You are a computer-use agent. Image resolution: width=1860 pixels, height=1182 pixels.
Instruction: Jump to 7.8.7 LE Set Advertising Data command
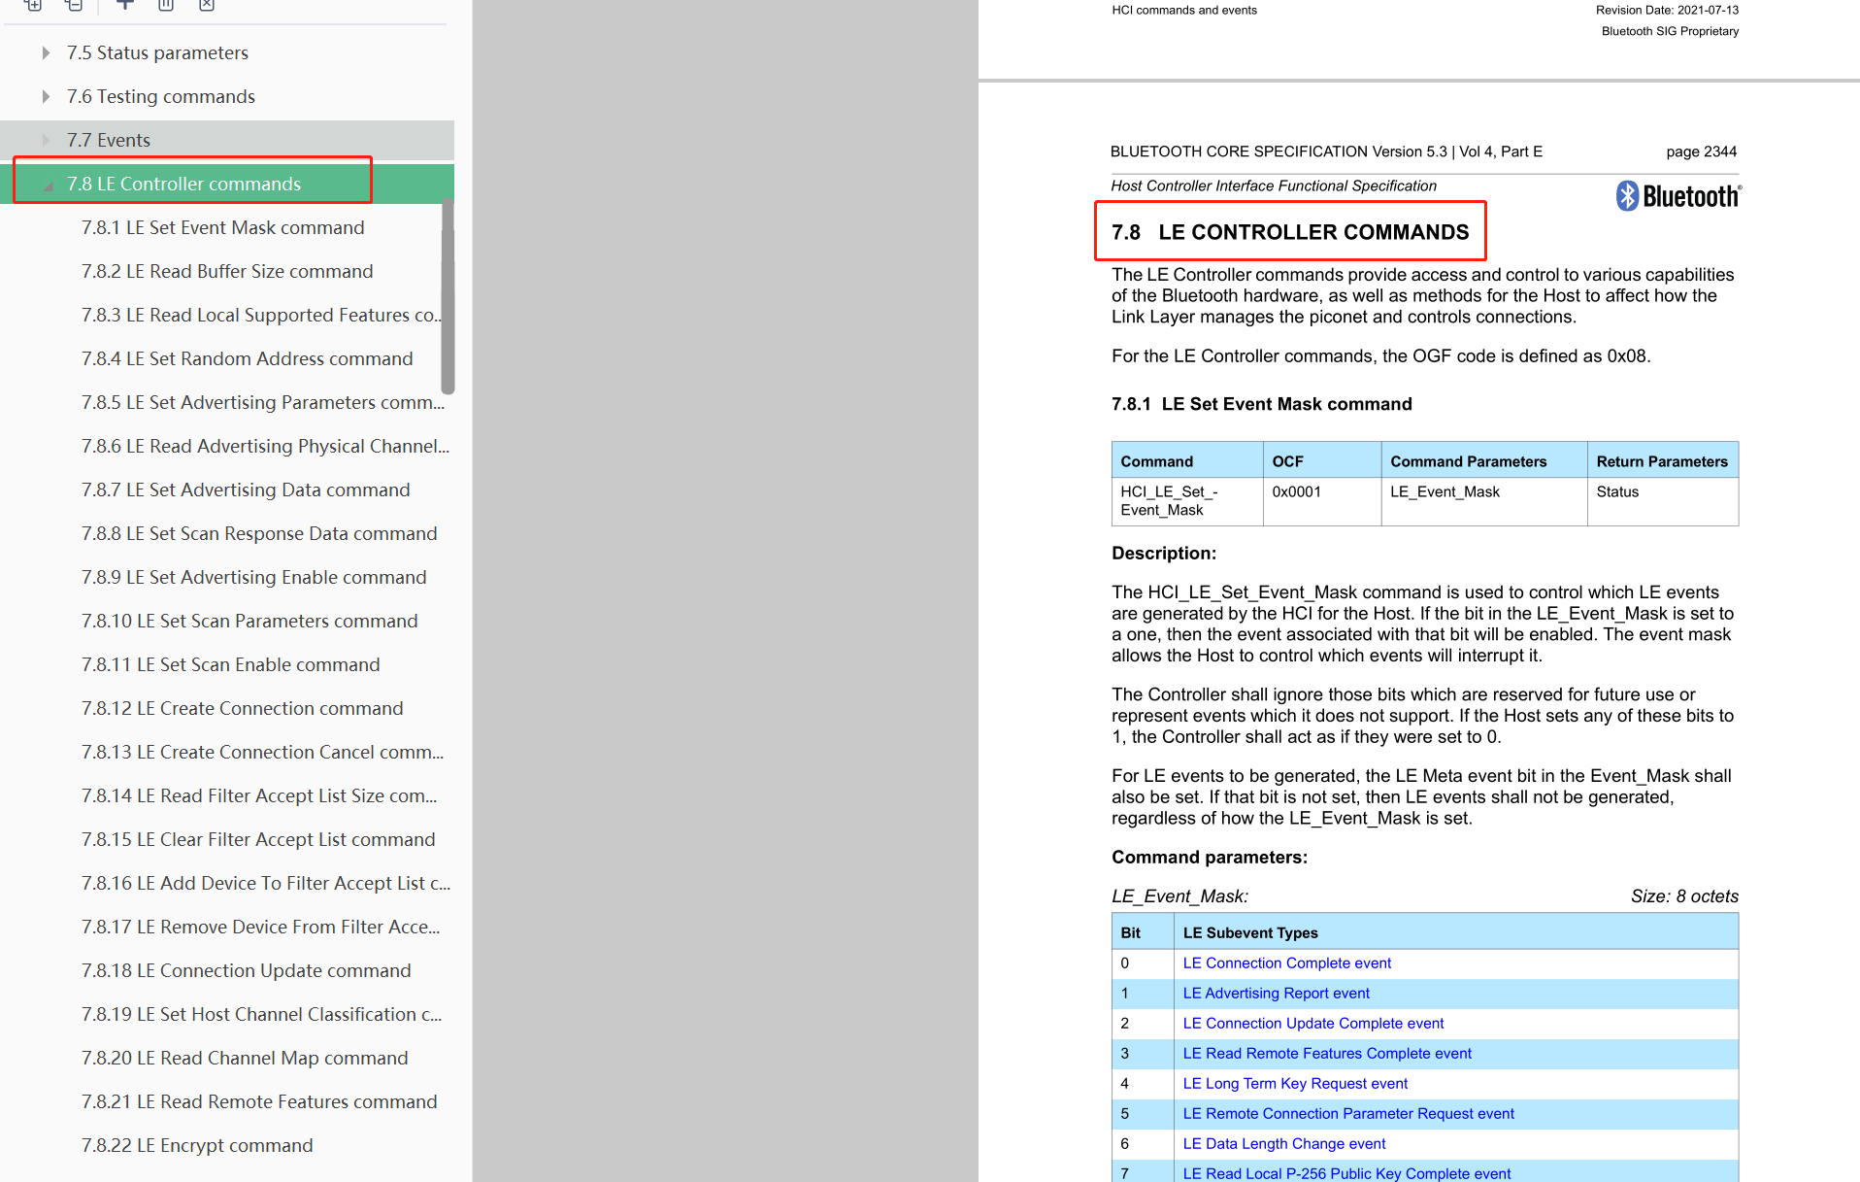point(245,490)
